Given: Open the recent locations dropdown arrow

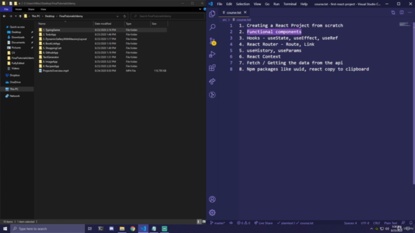Looking at the screenshot, I should tap(16, 16).
